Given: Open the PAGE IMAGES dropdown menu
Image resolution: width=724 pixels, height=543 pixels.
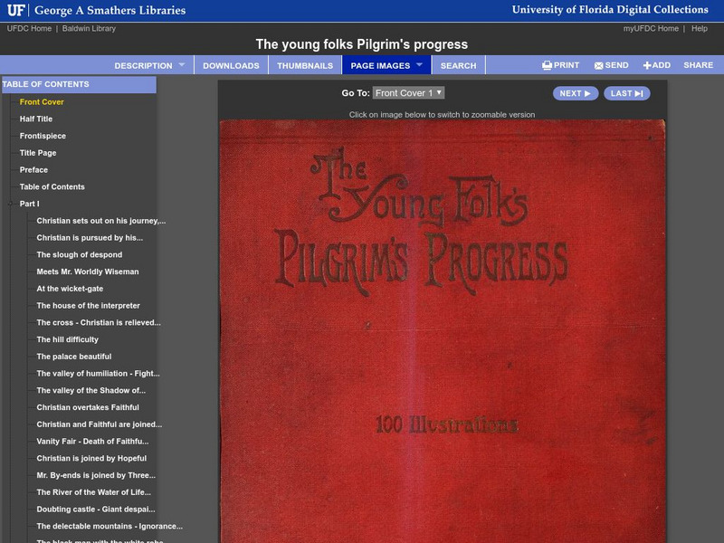Looking at the screenshot, I should click(381, 65).
